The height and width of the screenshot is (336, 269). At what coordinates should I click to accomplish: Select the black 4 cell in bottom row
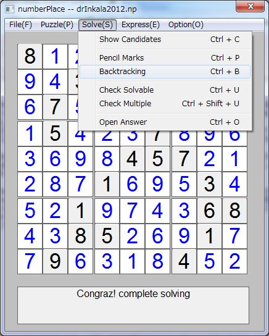184,261
